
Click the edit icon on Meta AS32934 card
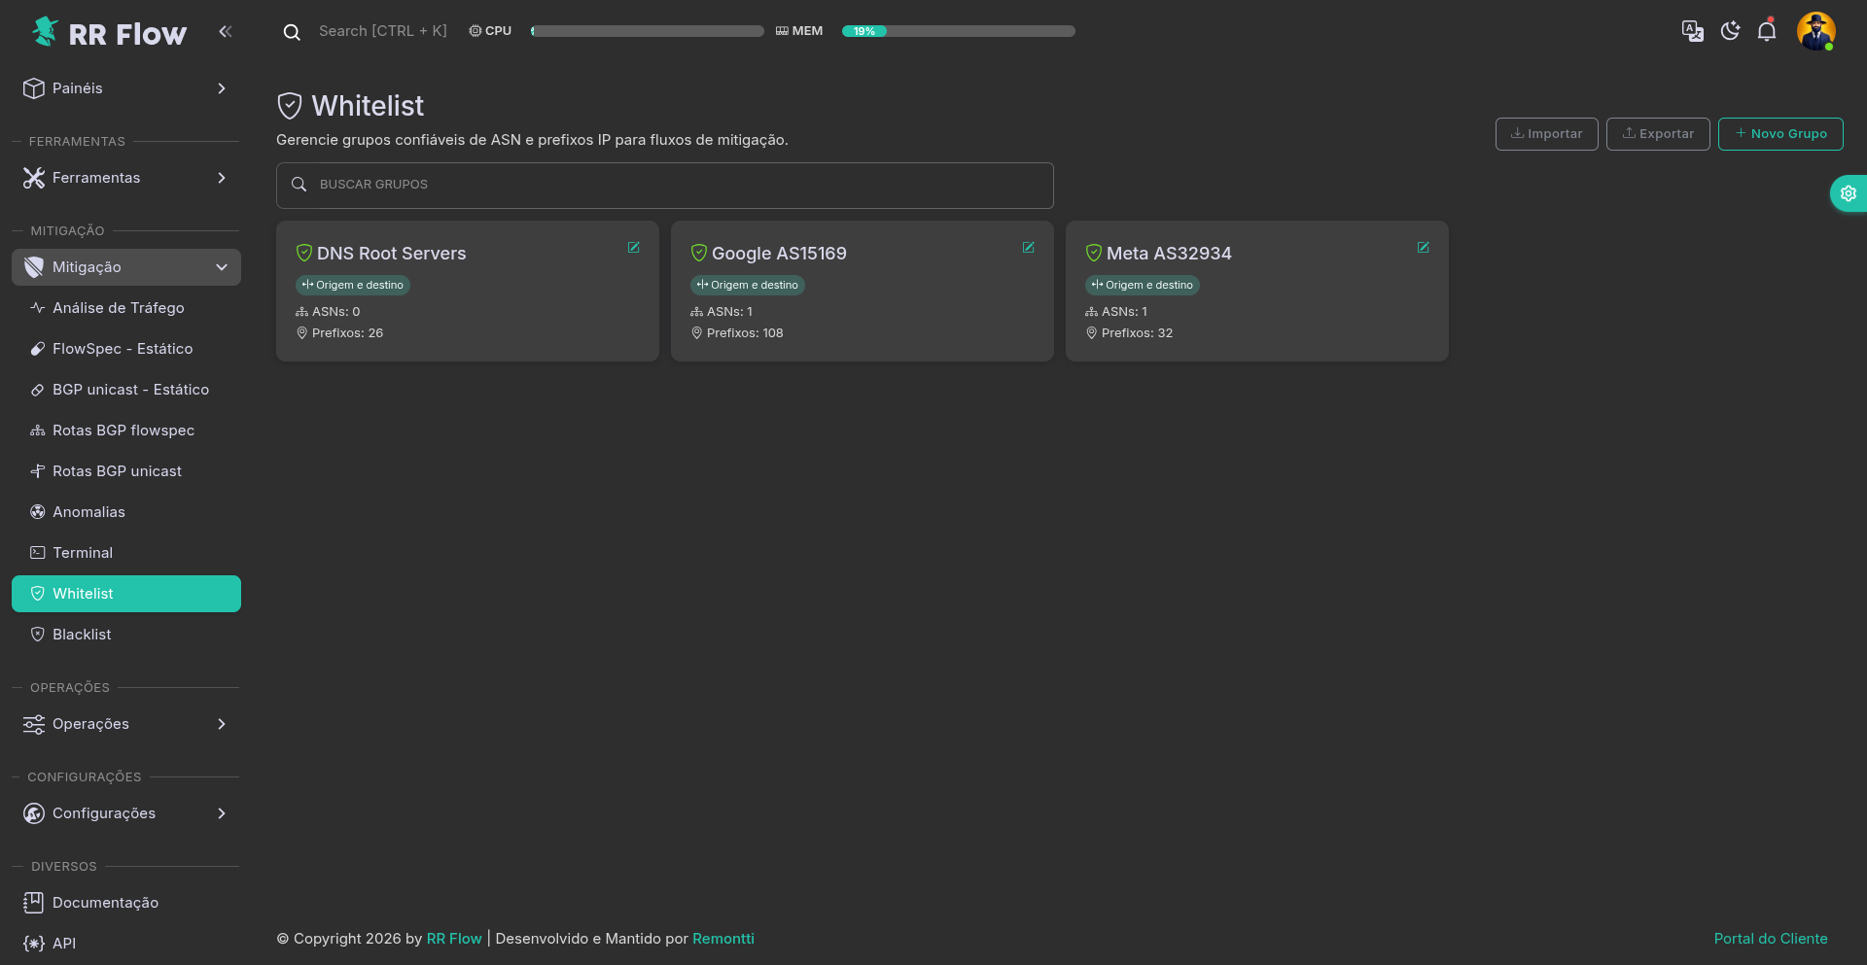[1423, 248]
